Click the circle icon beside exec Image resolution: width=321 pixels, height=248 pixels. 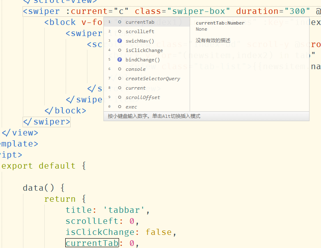click(x=119, y=106)
